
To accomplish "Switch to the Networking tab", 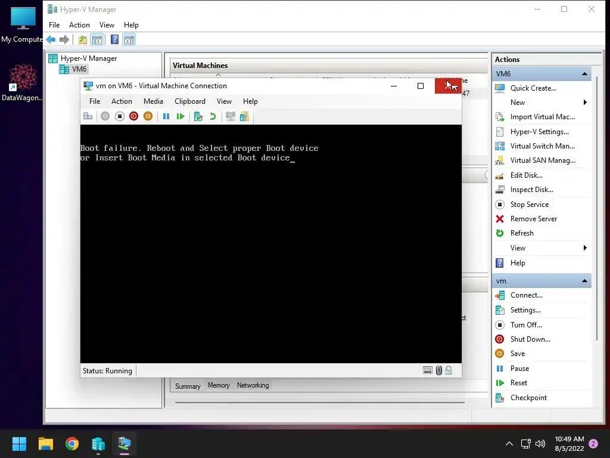I will coord(253,385).
